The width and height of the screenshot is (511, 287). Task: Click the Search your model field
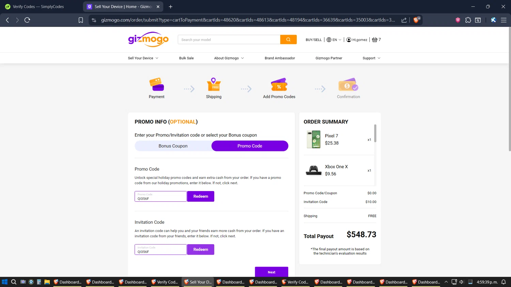229,39
